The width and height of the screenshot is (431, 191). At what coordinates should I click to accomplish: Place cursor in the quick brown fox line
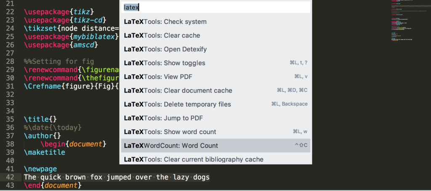(x=117, y=177)
